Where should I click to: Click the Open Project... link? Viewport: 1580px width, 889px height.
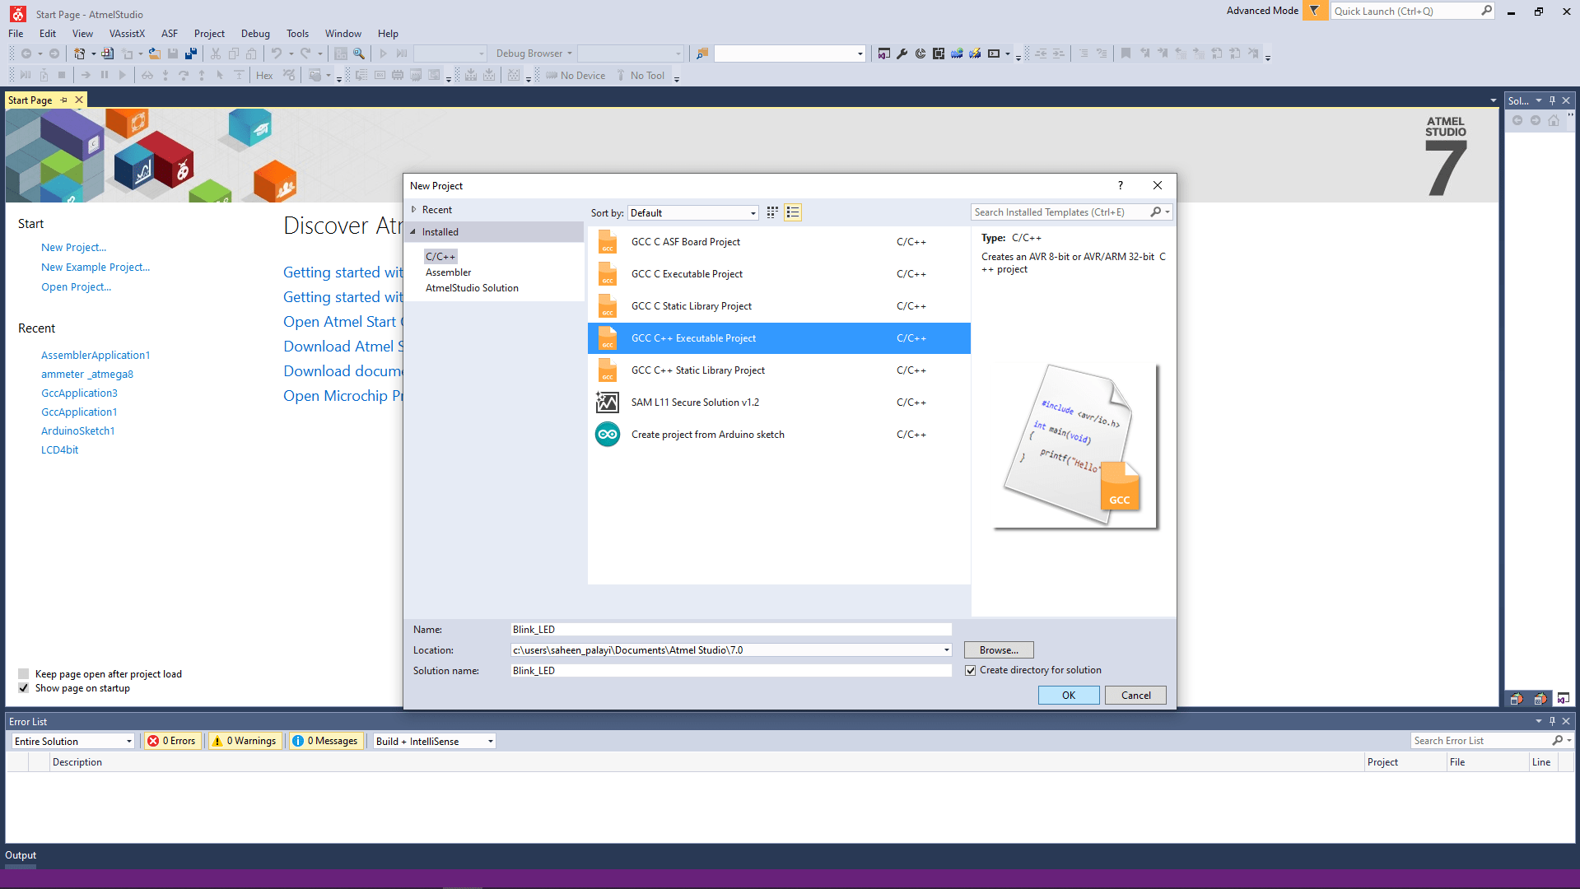(x=76, y=286)
